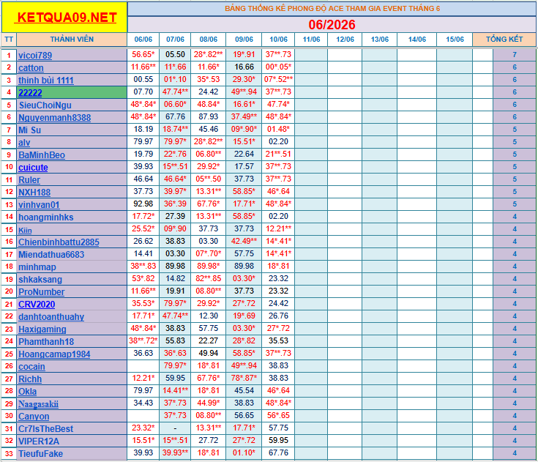538x462 pixels.
Task: Select member name shkaksang
Action: tap(40, 280)
